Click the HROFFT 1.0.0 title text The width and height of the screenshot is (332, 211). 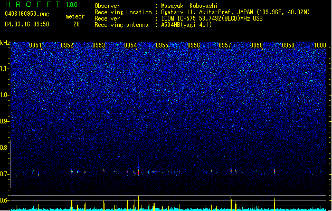pos(42,4)
